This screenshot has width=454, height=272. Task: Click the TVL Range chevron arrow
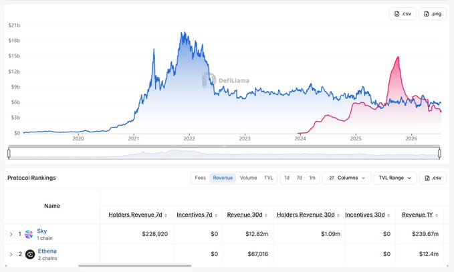click(x=409, y=178)
